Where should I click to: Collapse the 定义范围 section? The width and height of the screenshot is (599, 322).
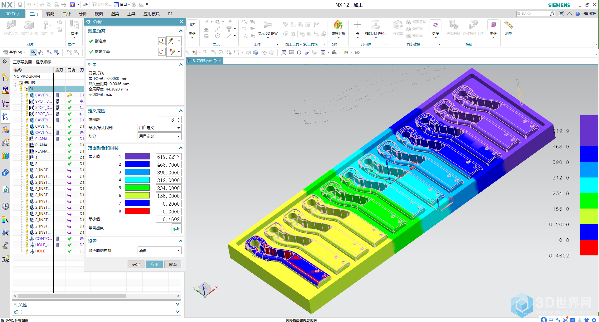pos(180,111)
